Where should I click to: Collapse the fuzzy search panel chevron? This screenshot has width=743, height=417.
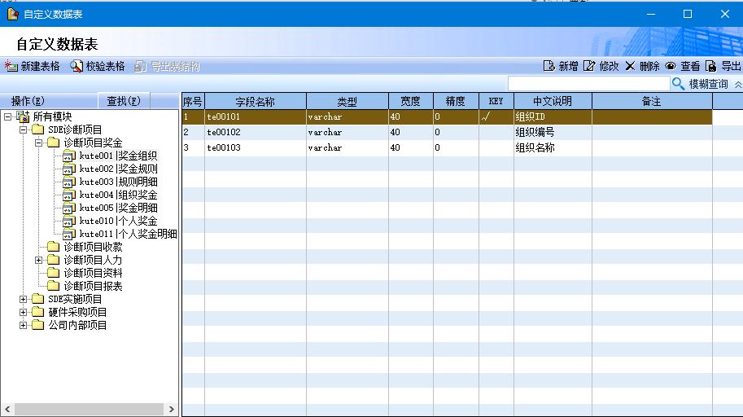(737, 84)
